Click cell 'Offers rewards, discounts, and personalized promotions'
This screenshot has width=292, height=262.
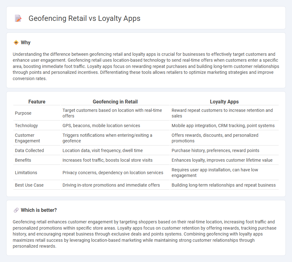pos(224,138)
